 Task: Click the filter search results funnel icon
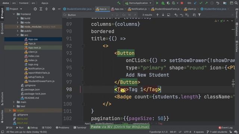199,15
